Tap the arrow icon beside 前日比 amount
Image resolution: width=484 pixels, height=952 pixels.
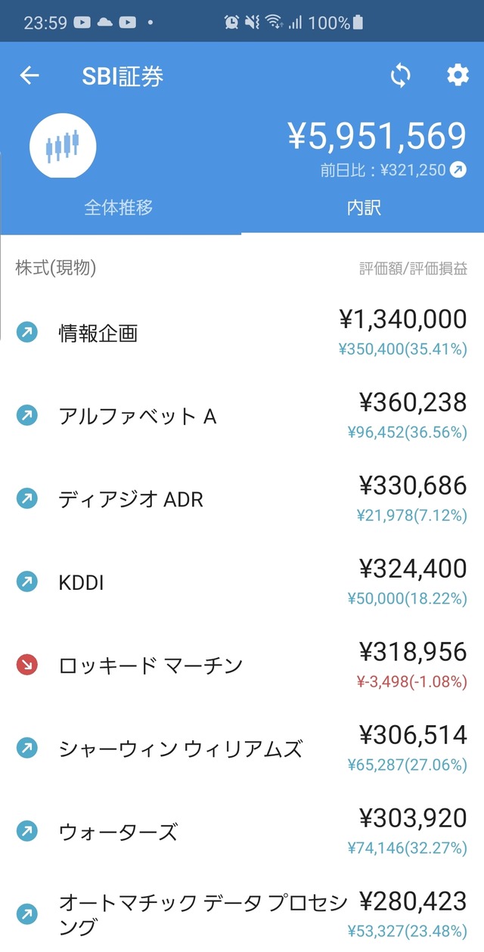(x=458, y=170)
